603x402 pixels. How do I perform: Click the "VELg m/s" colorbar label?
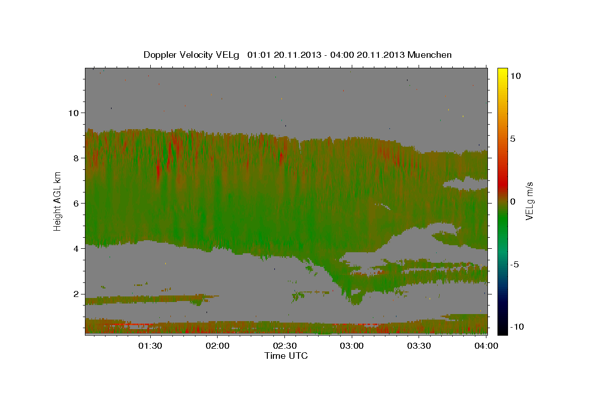[529, 201]
